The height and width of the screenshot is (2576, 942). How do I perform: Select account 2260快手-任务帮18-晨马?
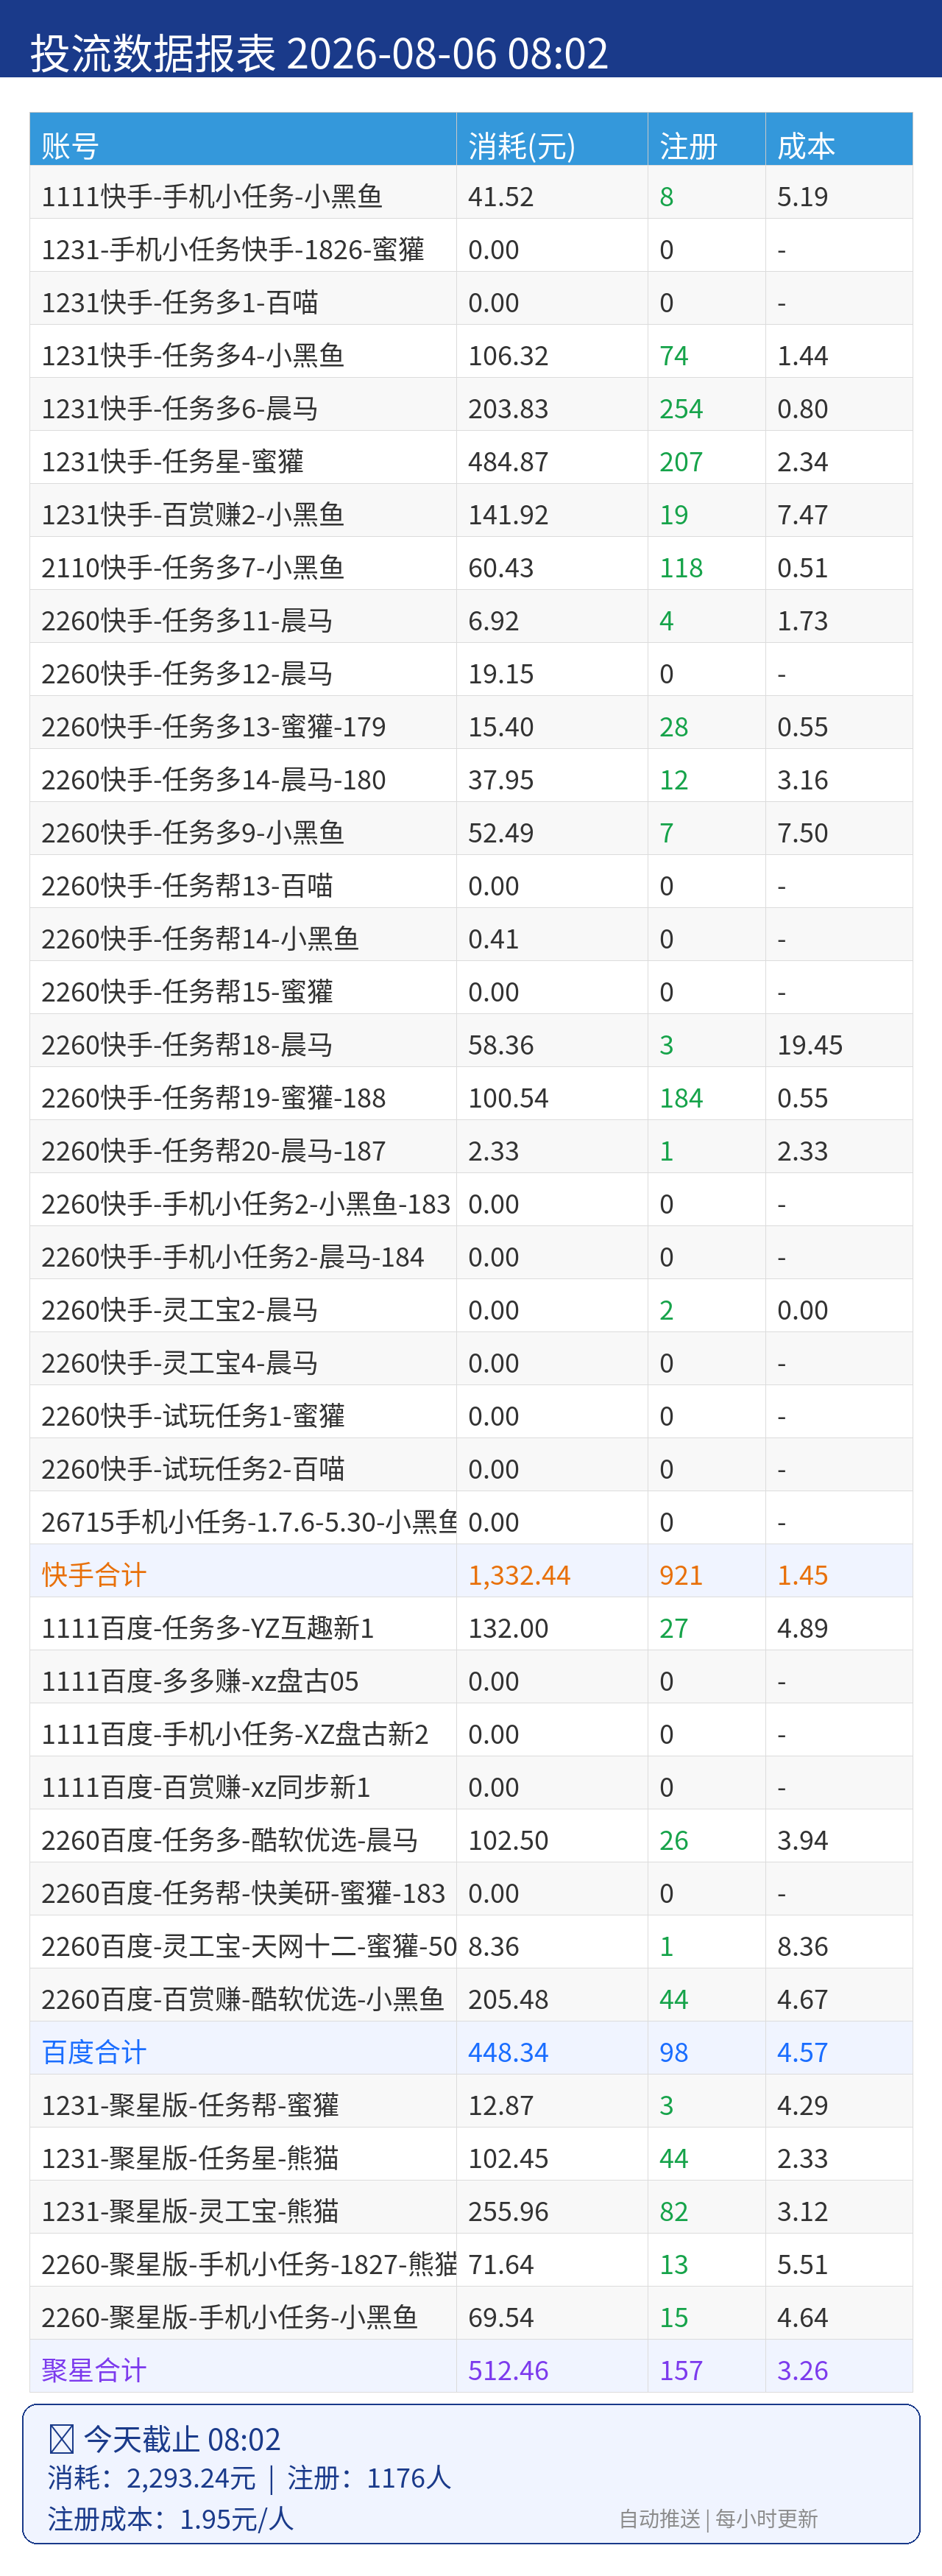click(x=187, y=1045)
